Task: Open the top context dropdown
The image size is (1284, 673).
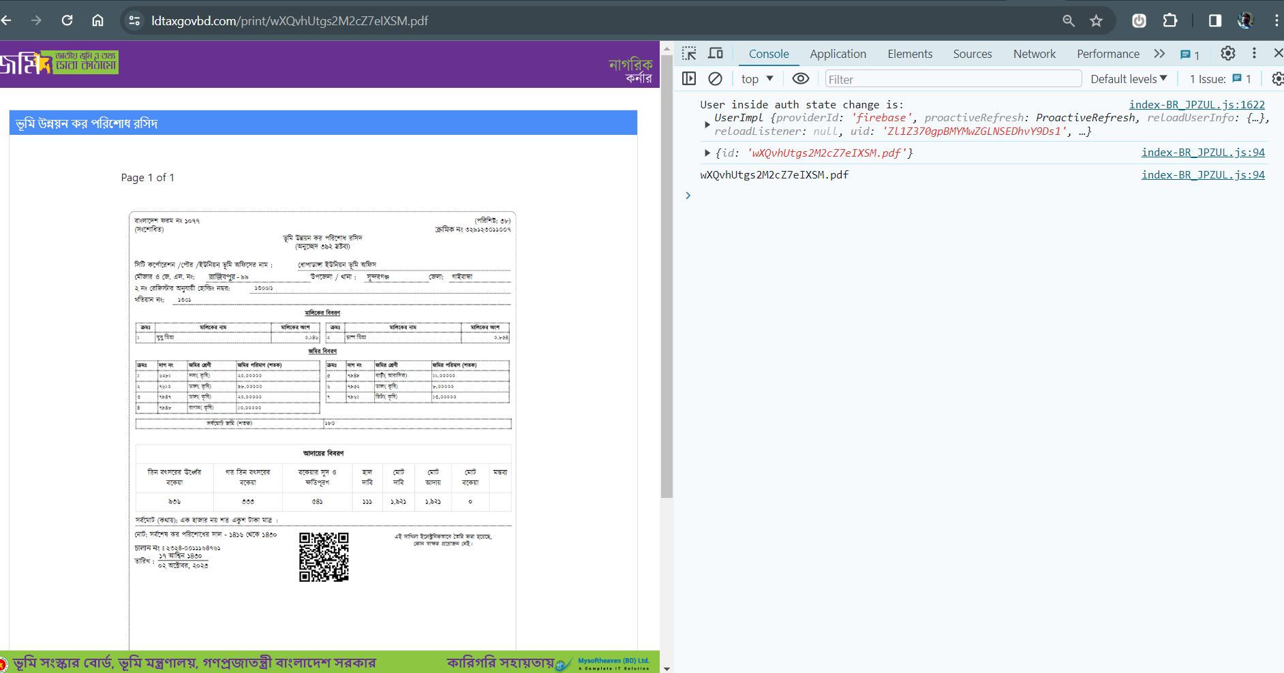Action: tap(757, 79)
